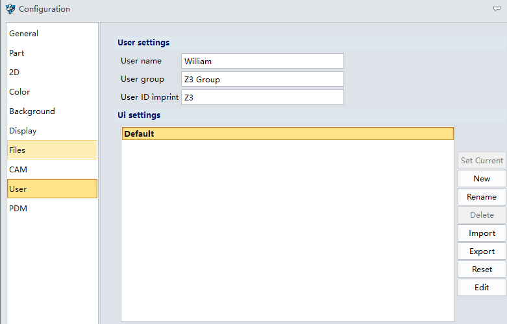
Task: Select the 2D configuration category
Action: click(x=52, y=73)
